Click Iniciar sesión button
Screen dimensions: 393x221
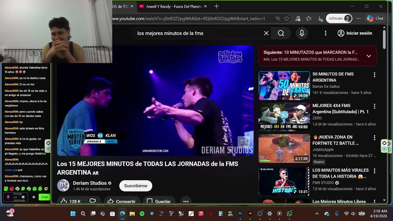(x=355, y=33)
